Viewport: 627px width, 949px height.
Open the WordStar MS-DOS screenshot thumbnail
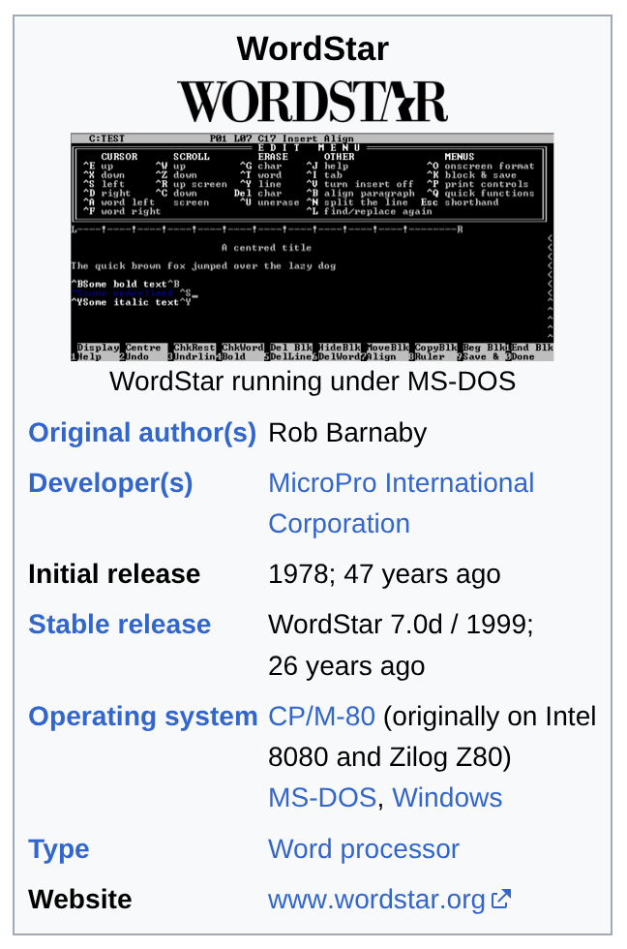312,247
